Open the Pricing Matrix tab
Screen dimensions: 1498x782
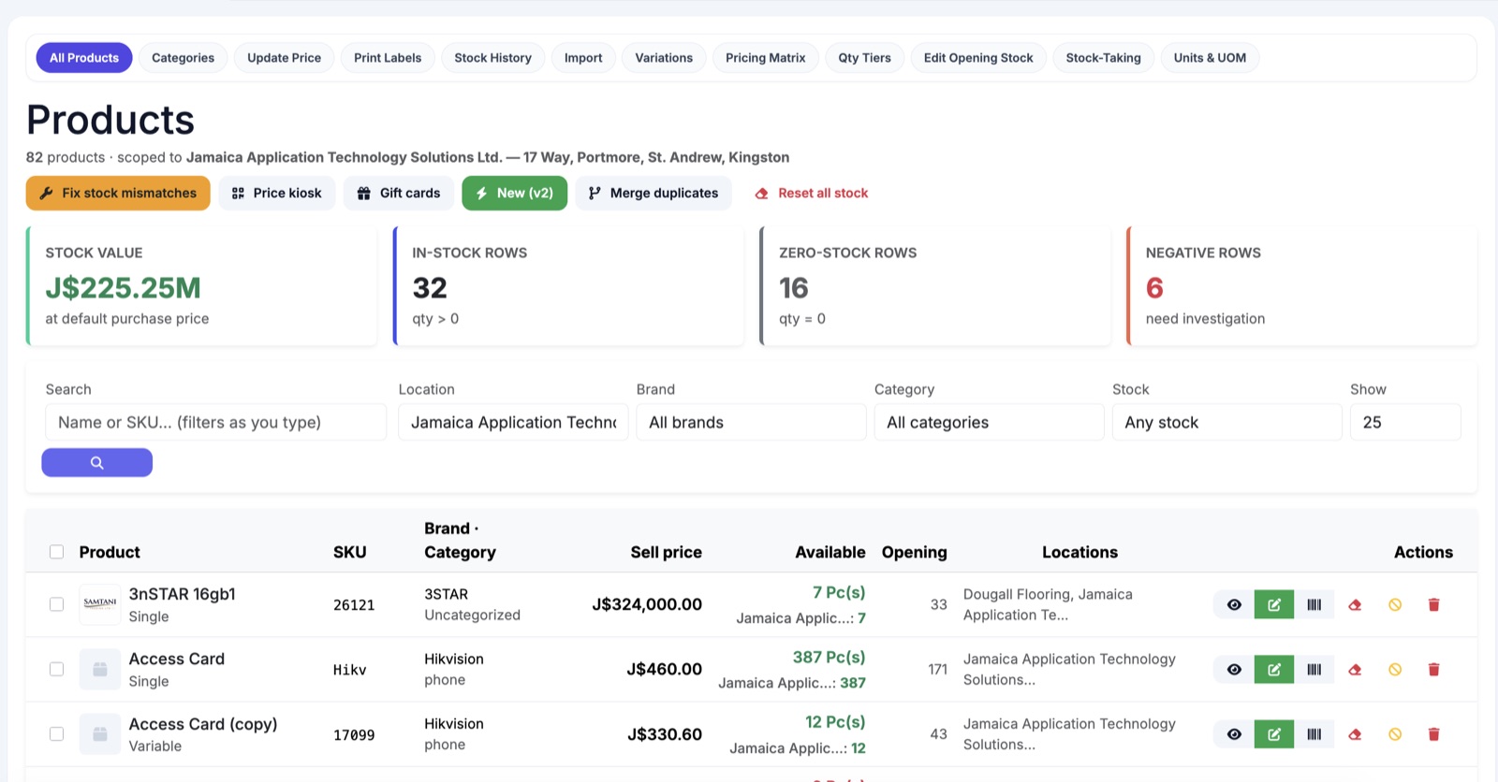tap(765, 58)
